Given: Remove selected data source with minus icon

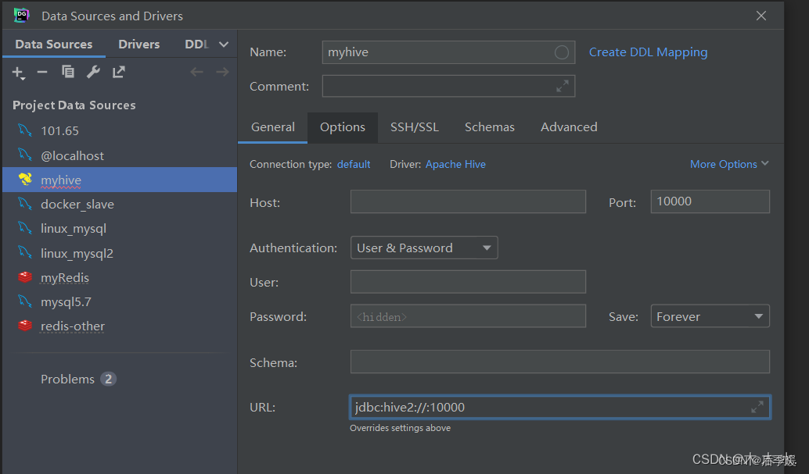Looking at the screenshot, I should coord(42,72).
